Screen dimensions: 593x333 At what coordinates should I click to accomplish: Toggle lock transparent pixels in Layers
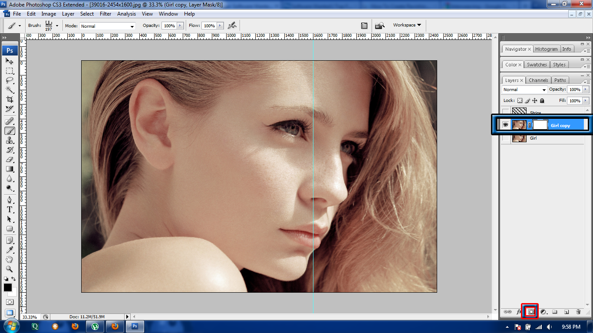tap(520, 101)
